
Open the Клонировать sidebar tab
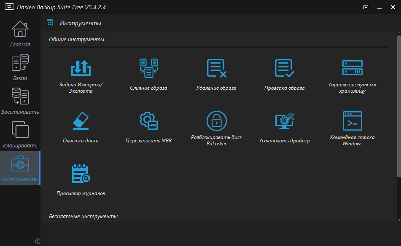(x=20, y=134)
